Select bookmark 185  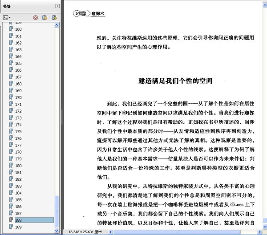coord(18,200)
